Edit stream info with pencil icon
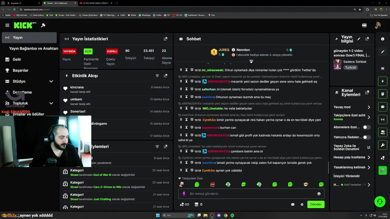Image resolution: width=390 pixels, height=219 pixels. click(x=359, y=39)
